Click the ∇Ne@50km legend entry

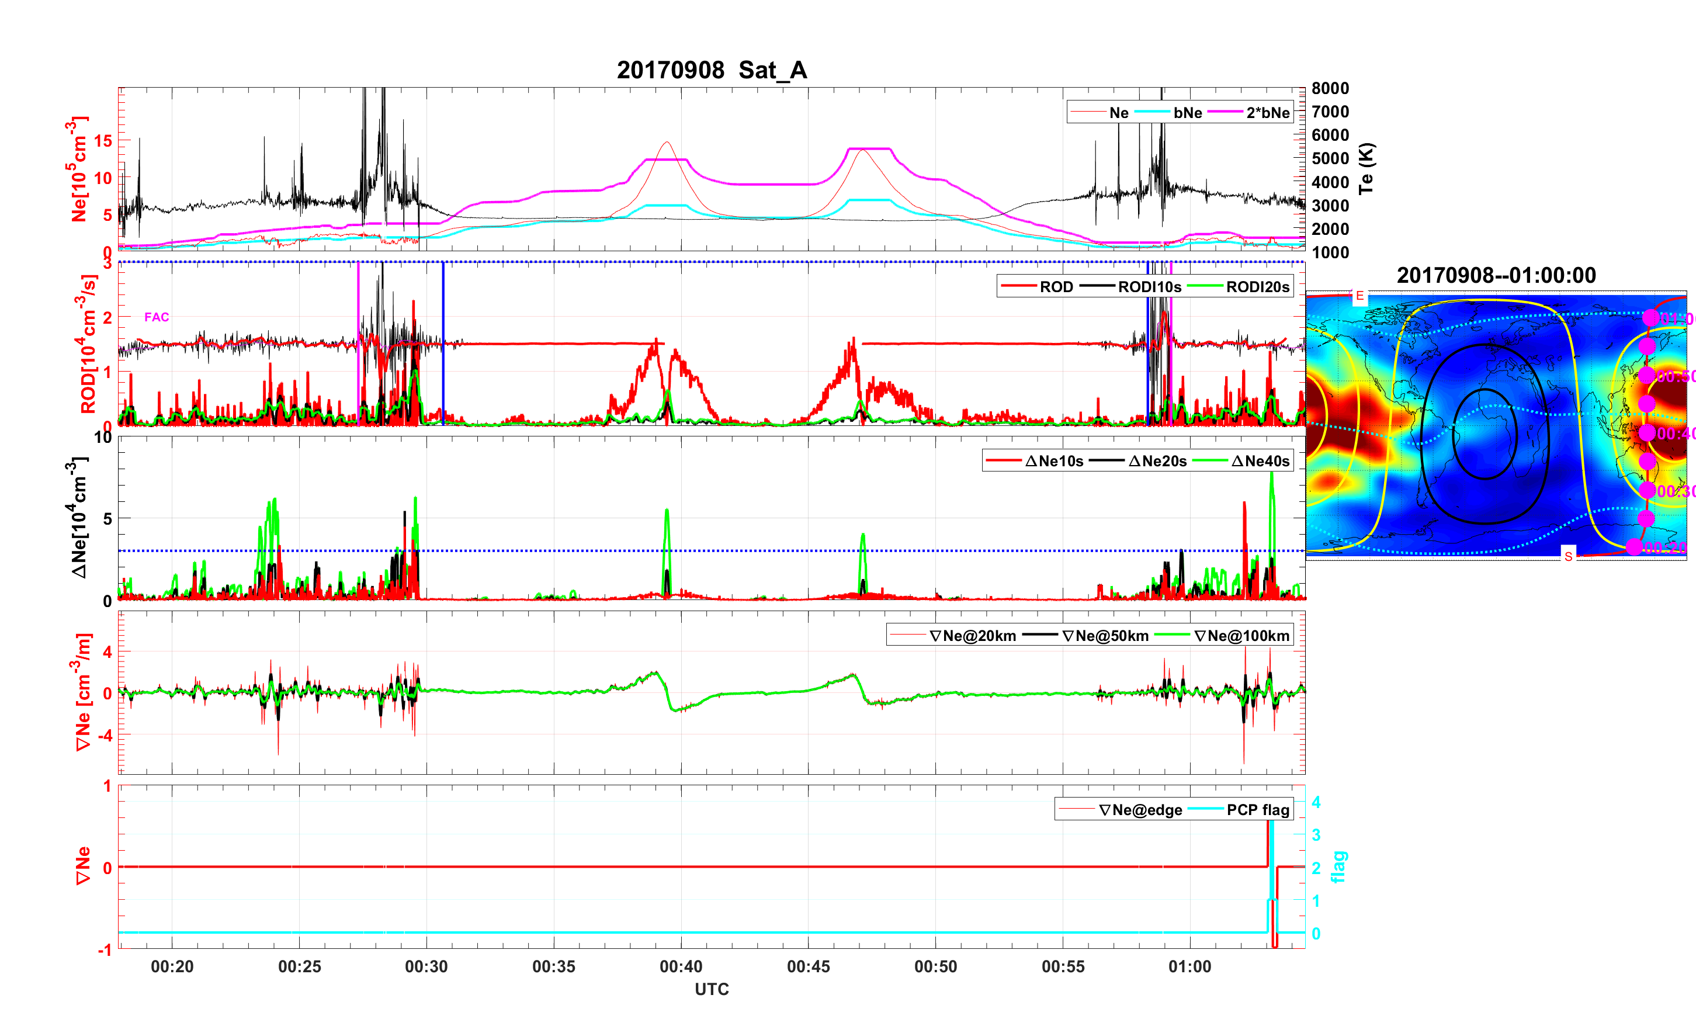point(1105,636)
